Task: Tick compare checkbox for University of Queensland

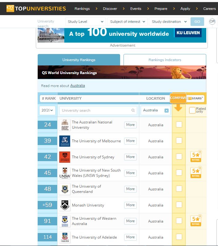Action: click(179, 189)
